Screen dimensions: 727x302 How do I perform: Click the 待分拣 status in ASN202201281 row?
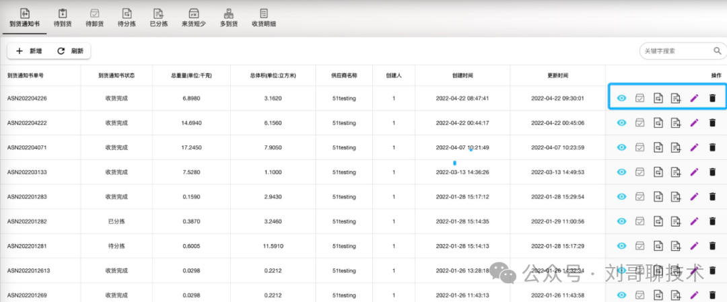point(116,246)
